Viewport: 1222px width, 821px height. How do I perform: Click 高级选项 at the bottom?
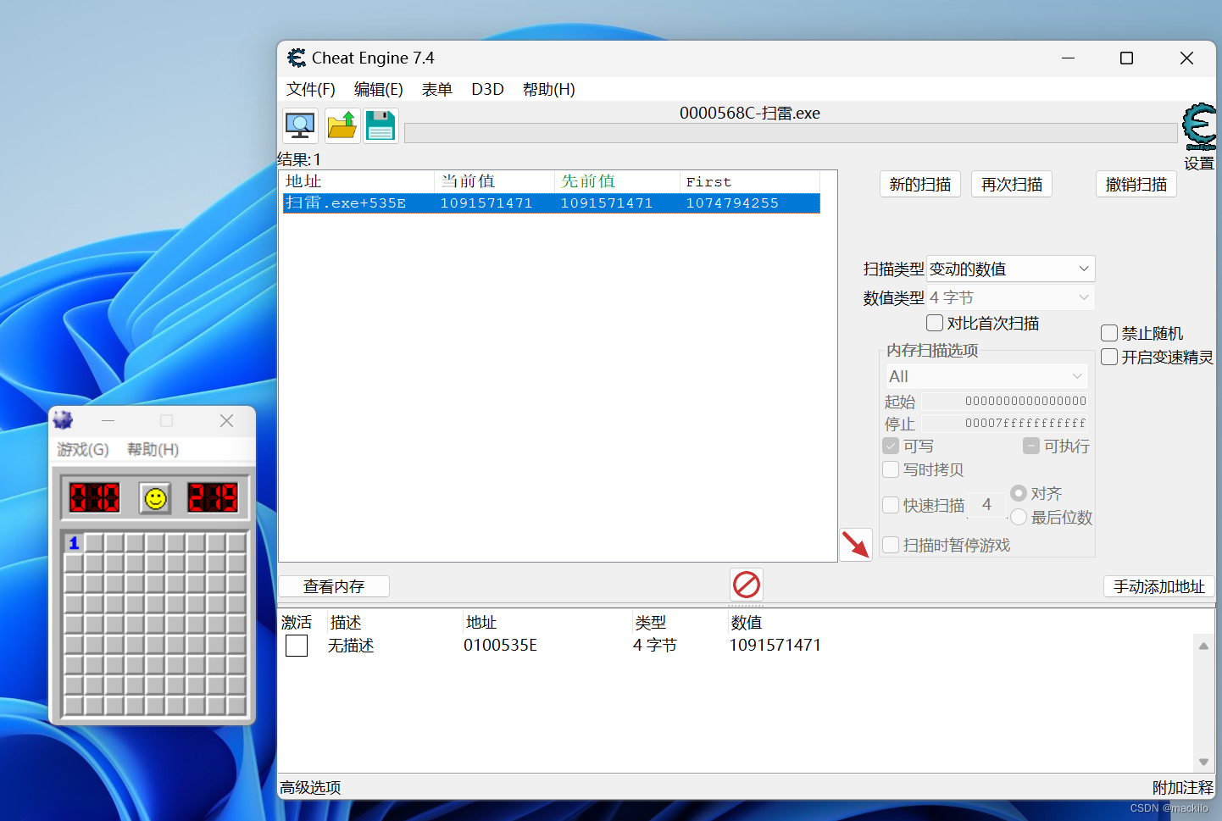310,787
